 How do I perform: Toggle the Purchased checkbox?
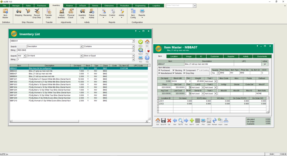[159, 70]
